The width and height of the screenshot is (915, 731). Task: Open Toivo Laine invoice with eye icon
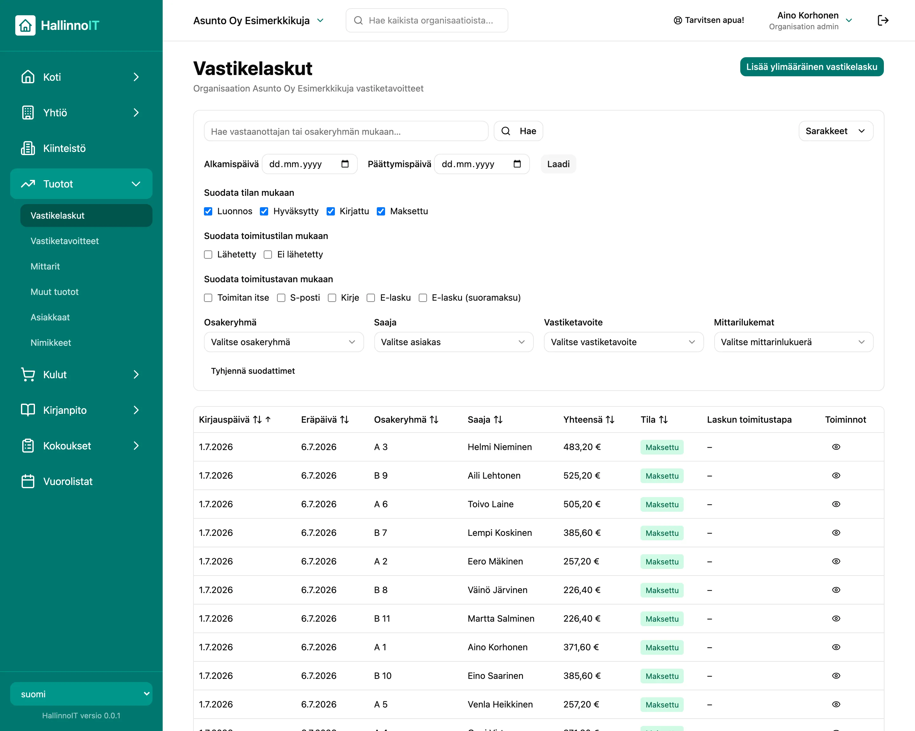[836, 504]
